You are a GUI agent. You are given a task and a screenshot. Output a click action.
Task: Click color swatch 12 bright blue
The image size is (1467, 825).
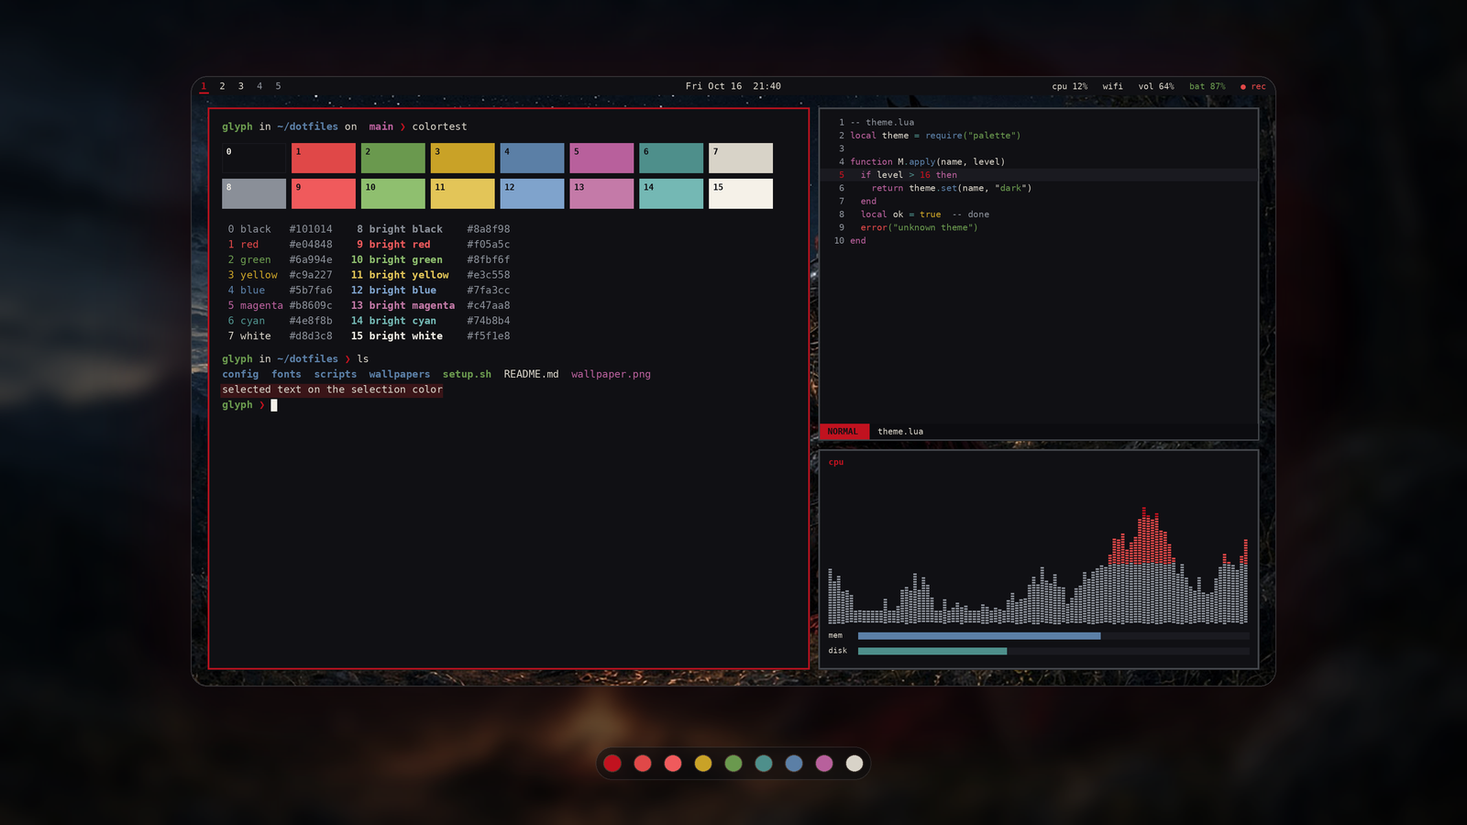[x=533, y=193]
